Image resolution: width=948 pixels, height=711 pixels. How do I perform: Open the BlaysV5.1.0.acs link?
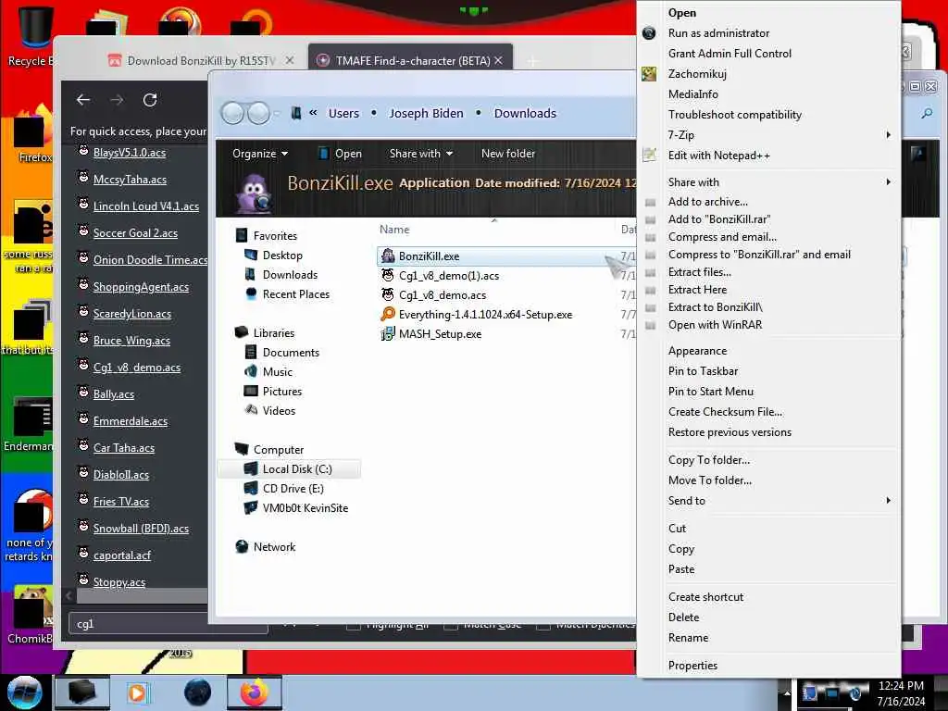[x=130, y=153]
